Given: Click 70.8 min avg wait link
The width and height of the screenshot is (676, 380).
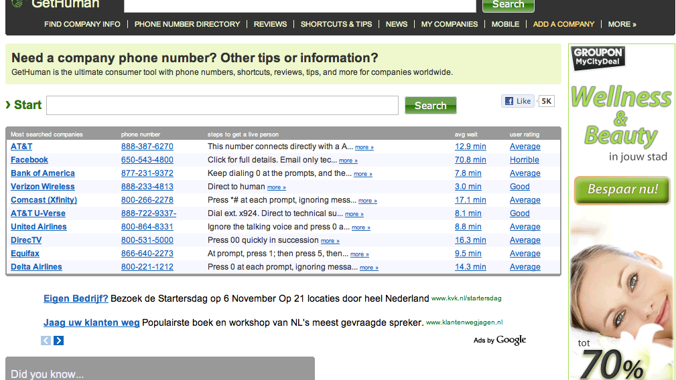Looking at the screenshot, I should 470,160.
